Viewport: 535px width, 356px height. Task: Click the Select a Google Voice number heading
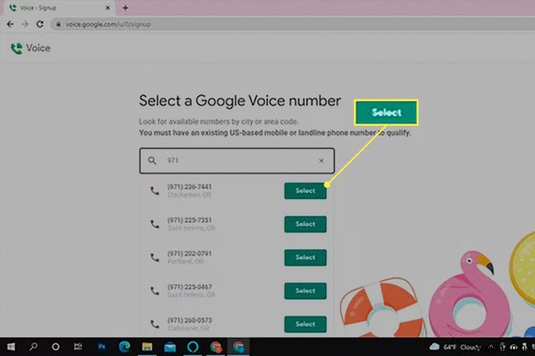point(240,101)
